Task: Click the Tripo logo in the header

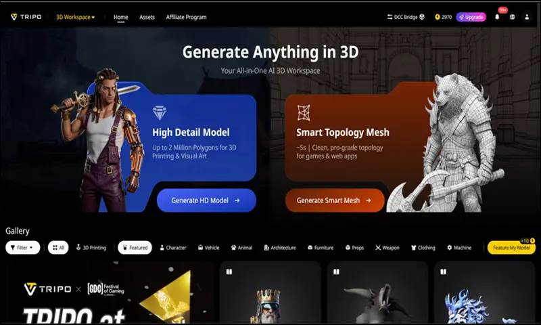Action: (26, 17)
